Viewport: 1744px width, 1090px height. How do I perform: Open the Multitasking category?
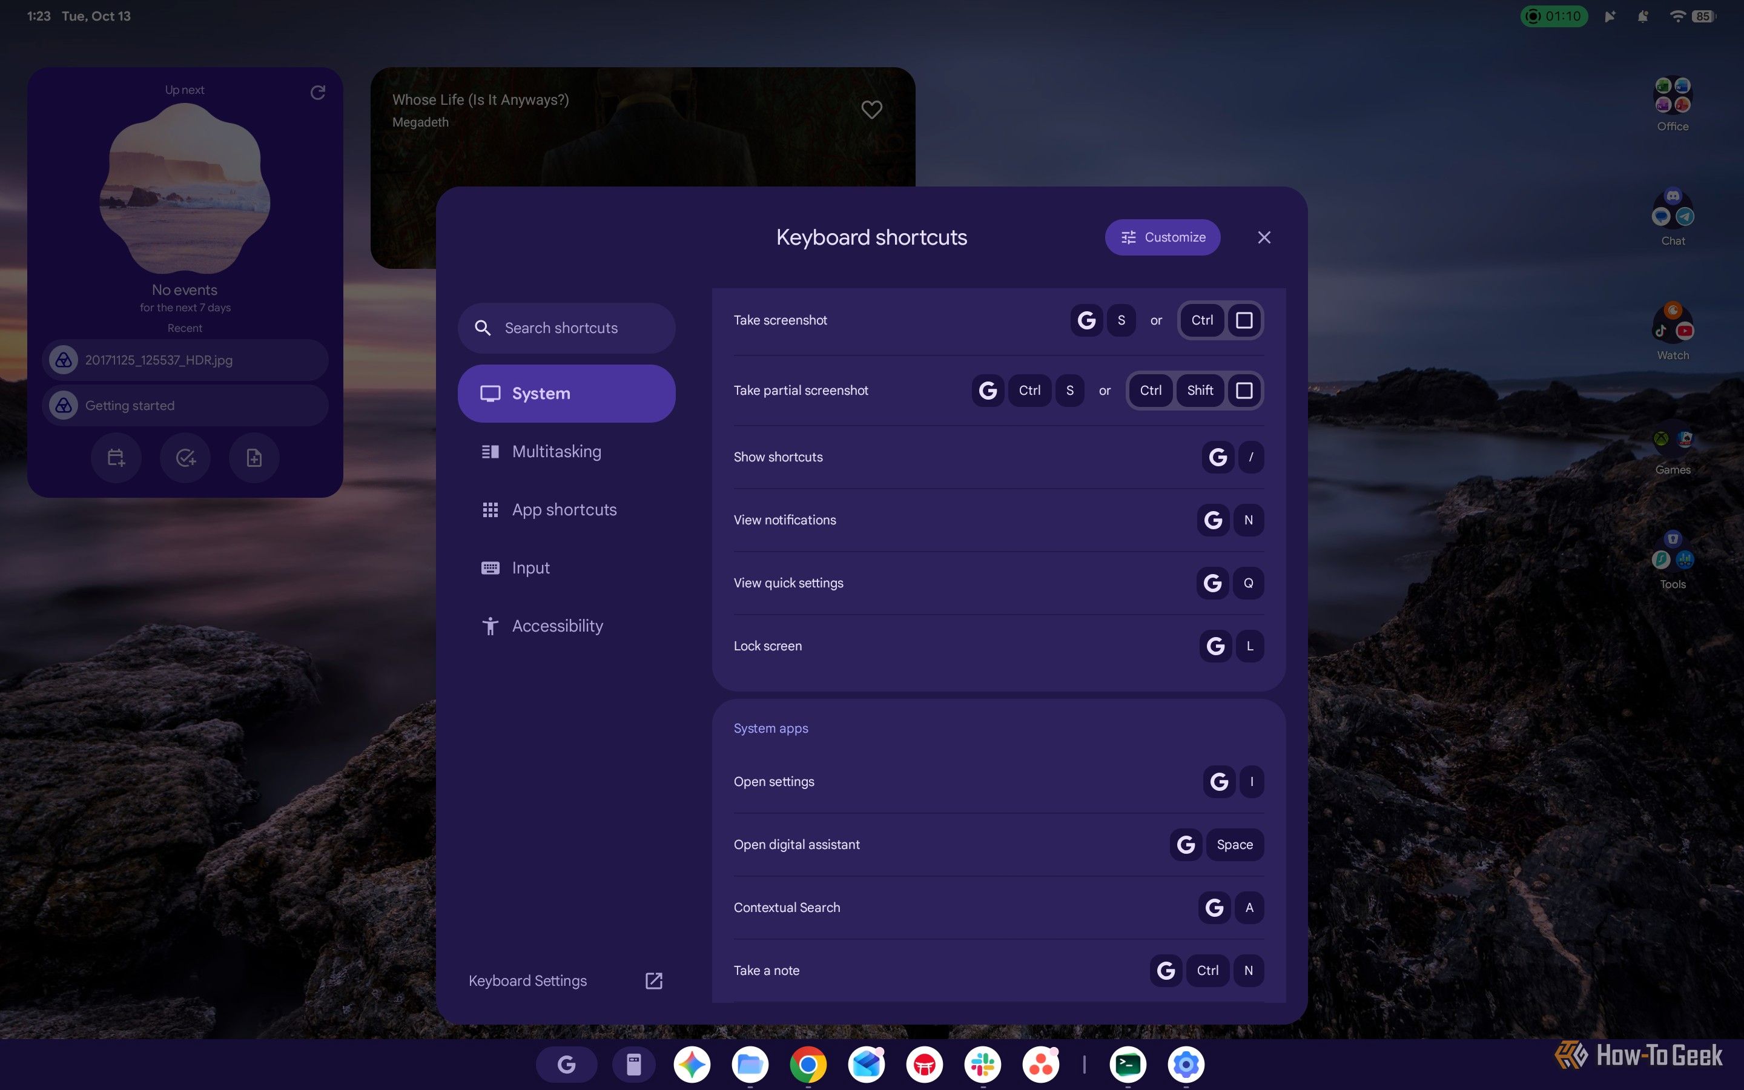click(x=566, y=452)
